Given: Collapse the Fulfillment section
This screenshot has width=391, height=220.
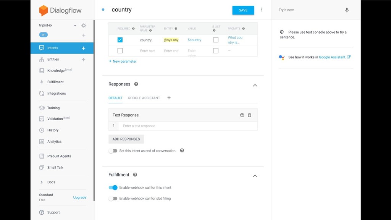Looking at the screenshot, I should click(255, 176).
